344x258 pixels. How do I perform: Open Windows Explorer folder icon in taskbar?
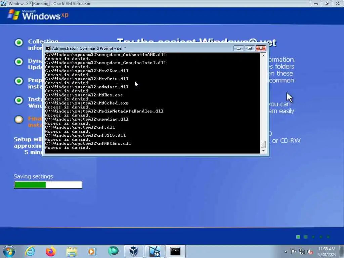point(72,252)
